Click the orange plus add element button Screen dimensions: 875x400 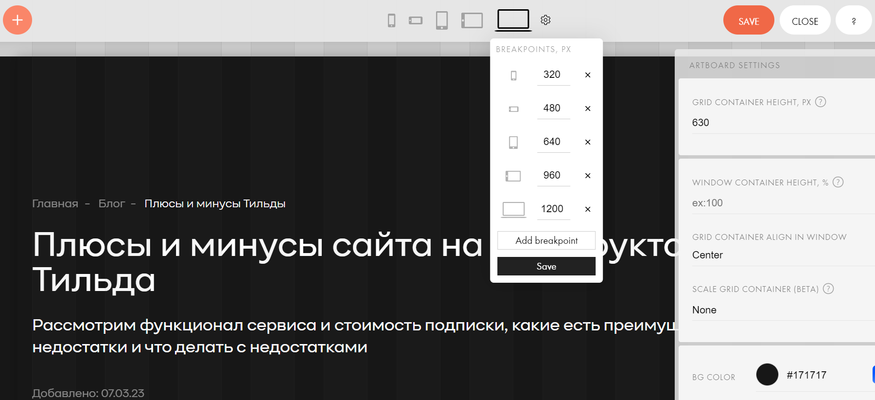[x=17, y=20]
